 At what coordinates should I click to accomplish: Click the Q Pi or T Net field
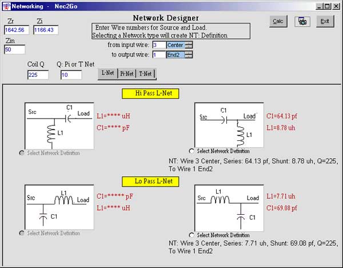[x=71, y=75]
